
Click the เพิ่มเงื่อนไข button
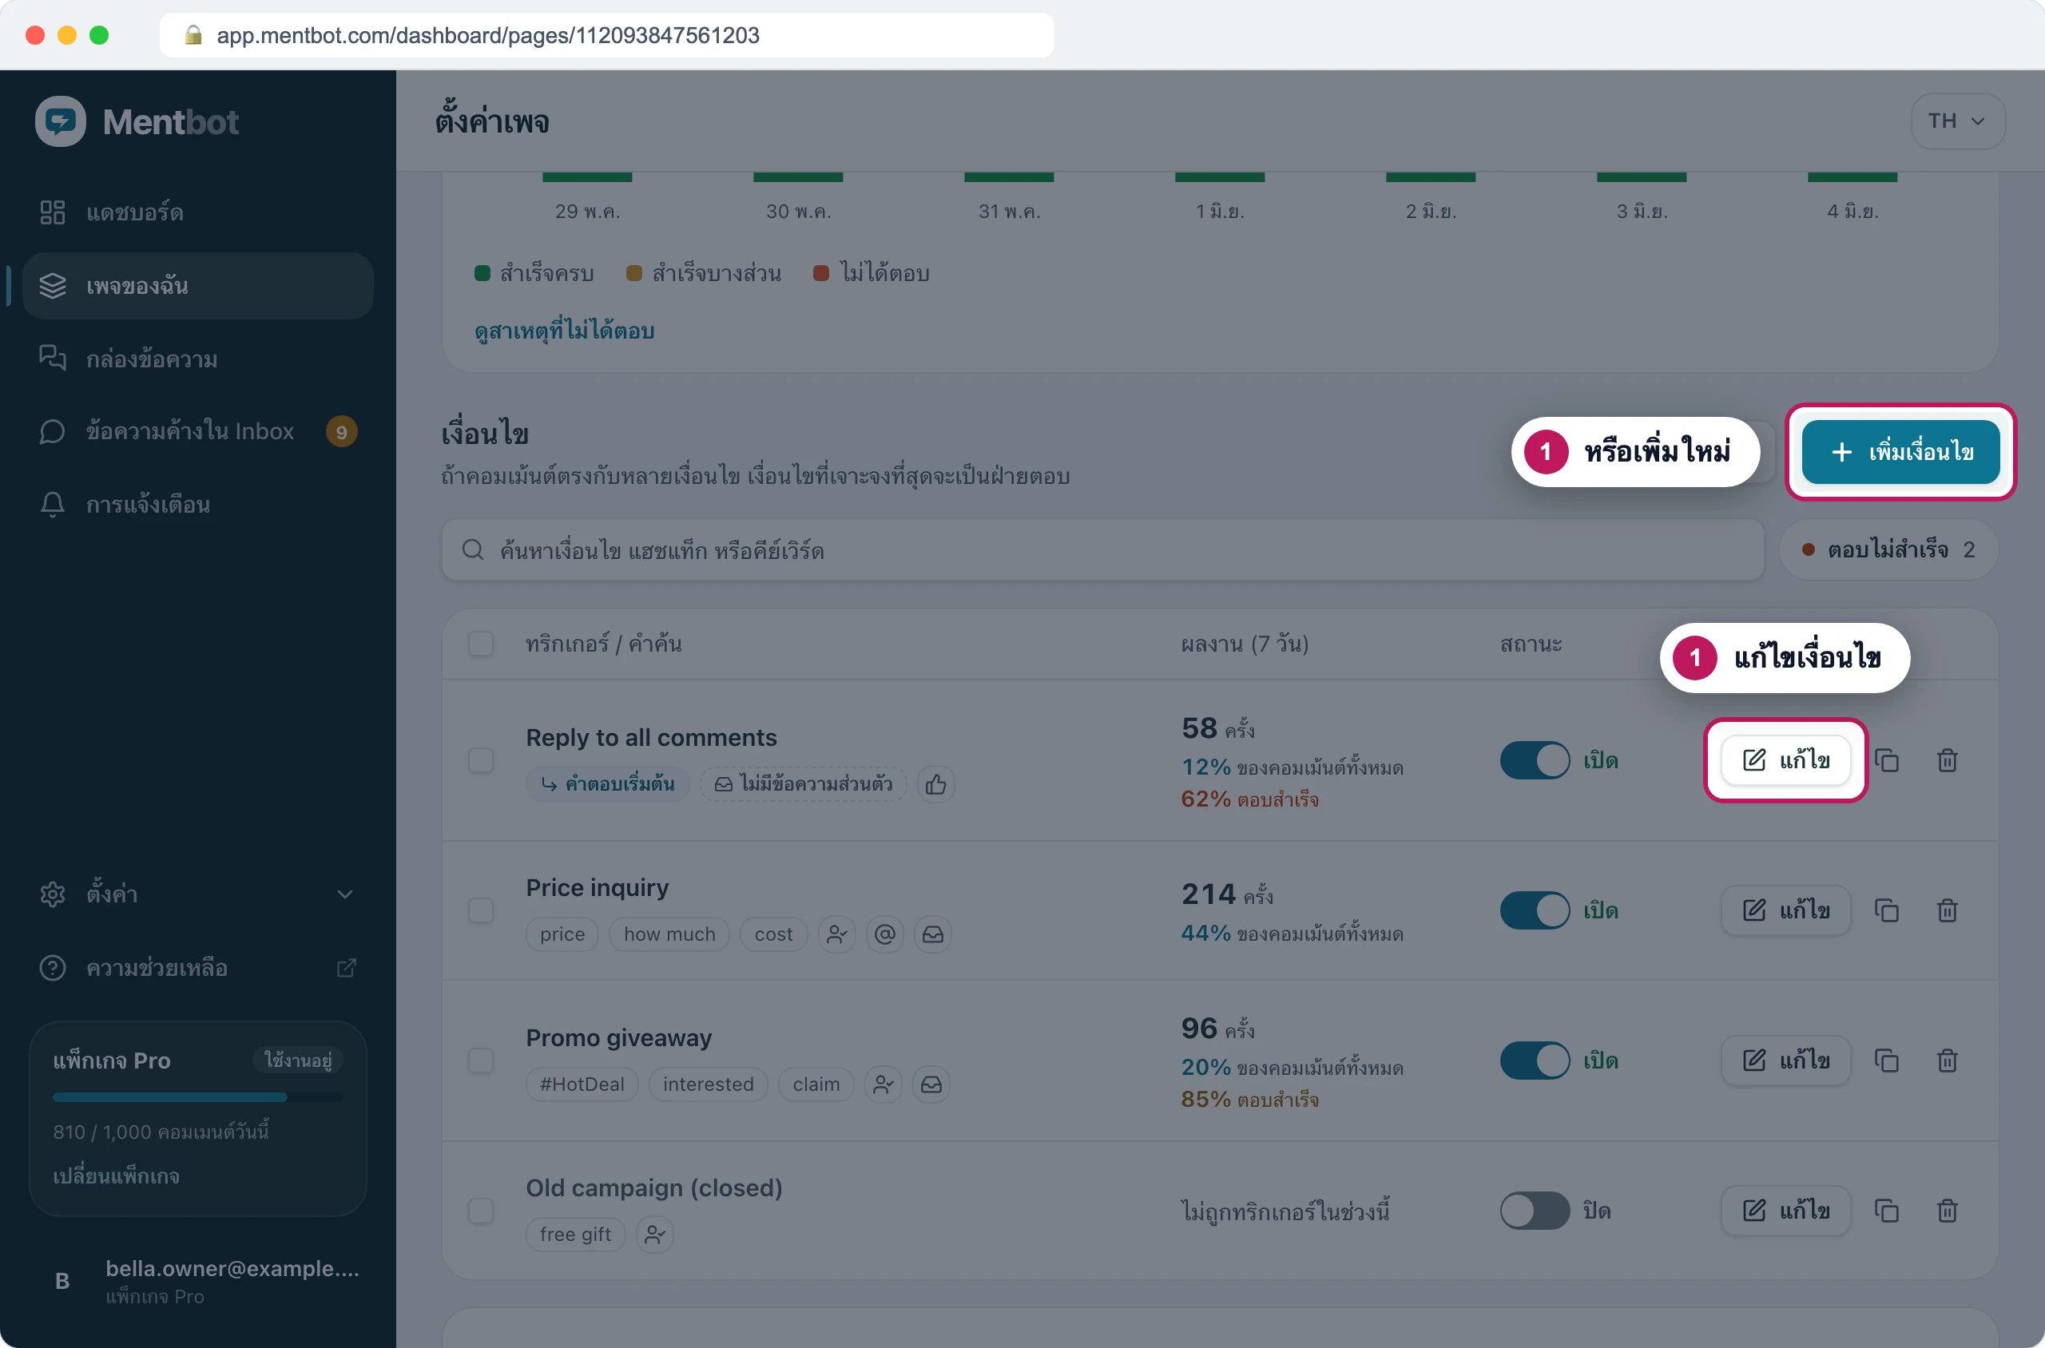point(1900,452)
